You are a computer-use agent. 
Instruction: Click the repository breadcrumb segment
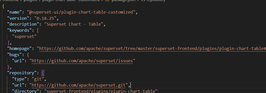pos(156,1)
